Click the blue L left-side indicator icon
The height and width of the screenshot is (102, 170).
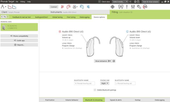click(127, 32)
